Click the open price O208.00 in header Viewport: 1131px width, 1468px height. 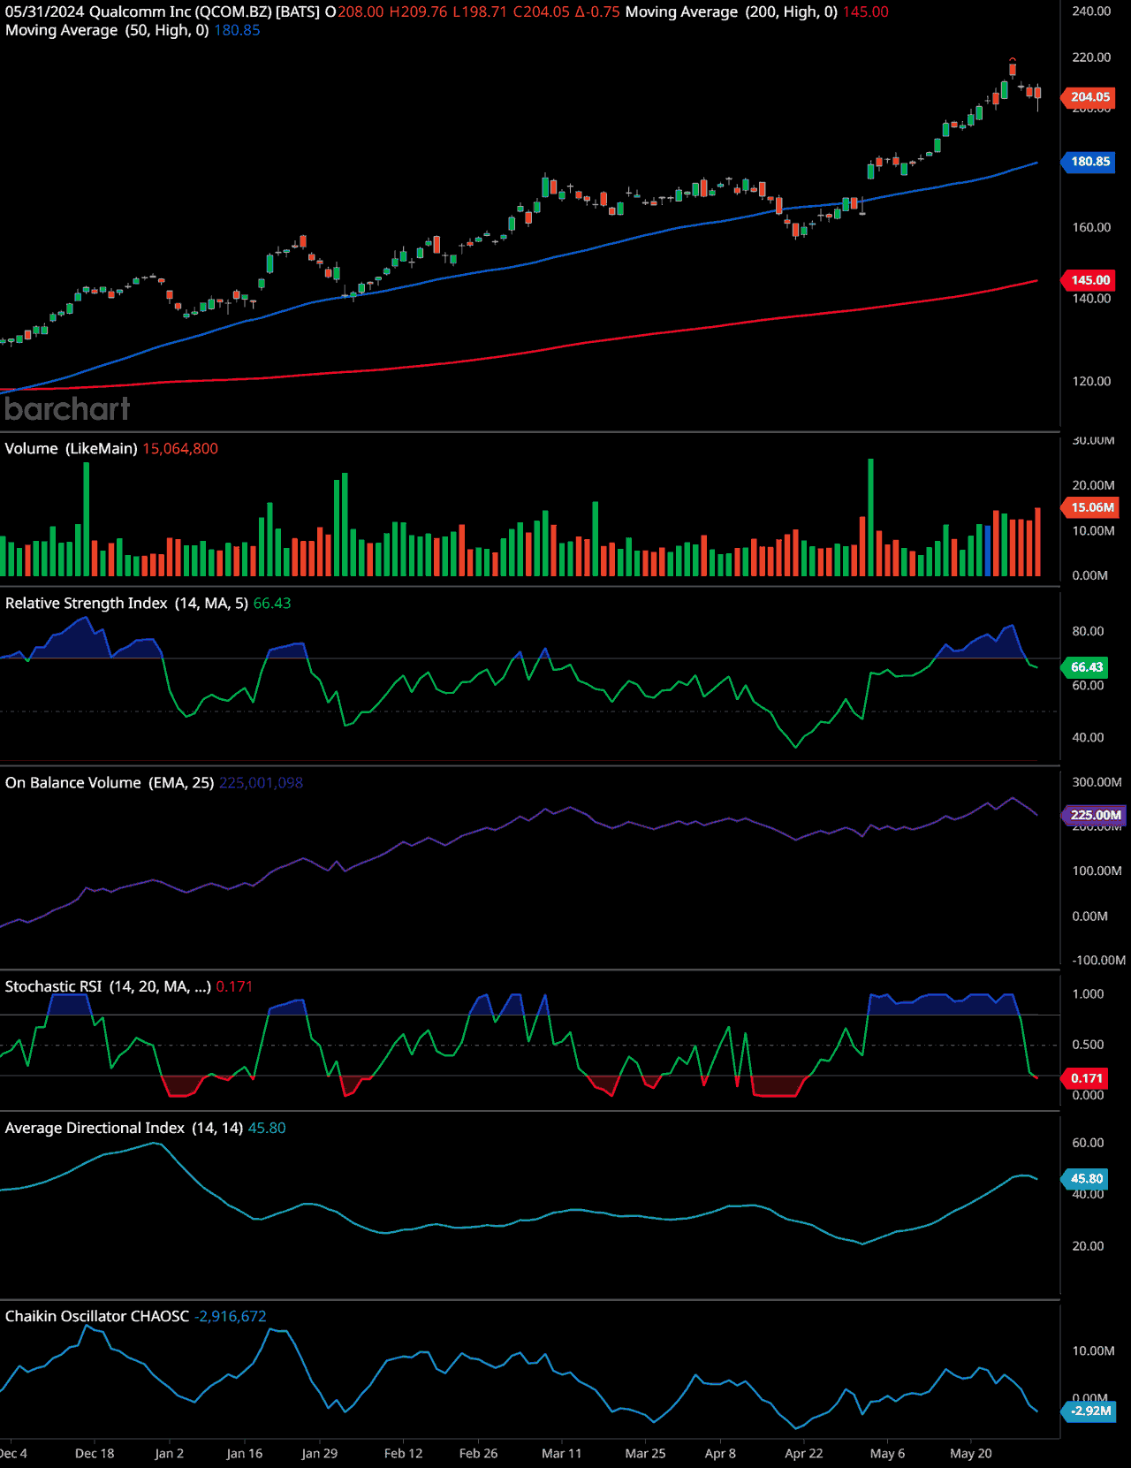354,11
